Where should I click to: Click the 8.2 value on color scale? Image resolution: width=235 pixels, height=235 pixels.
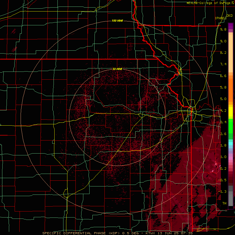pos(223,53)
